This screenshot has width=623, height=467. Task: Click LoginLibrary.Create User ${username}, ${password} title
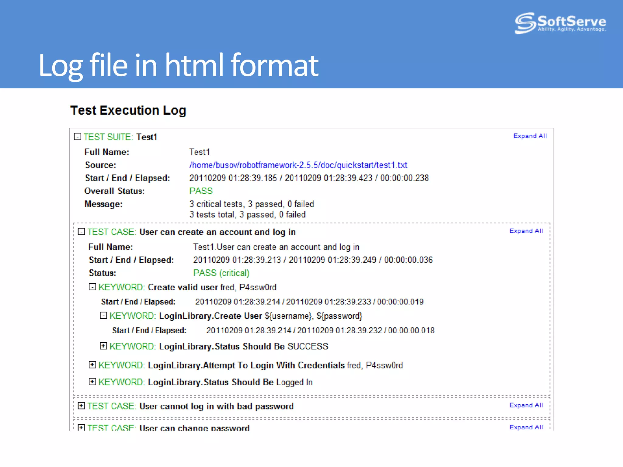coord(236,316)
